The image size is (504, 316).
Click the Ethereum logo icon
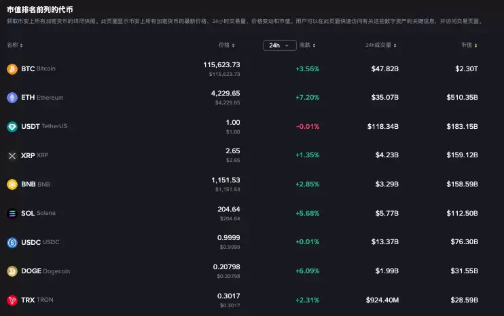12,98
